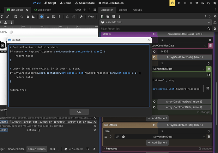This screenshot has height=153, width=218.
Task: Select the list-select tool icon
Action: tap(16, 17)
